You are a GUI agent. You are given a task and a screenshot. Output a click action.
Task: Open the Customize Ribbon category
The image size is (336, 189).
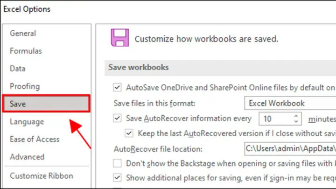(42, 176)
